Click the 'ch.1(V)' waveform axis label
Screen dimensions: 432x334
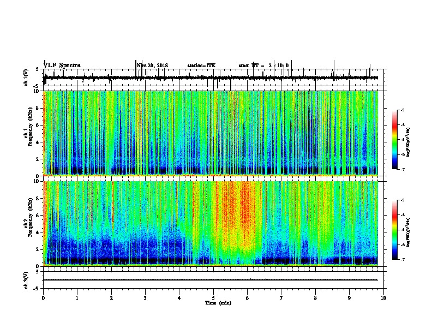26,77
